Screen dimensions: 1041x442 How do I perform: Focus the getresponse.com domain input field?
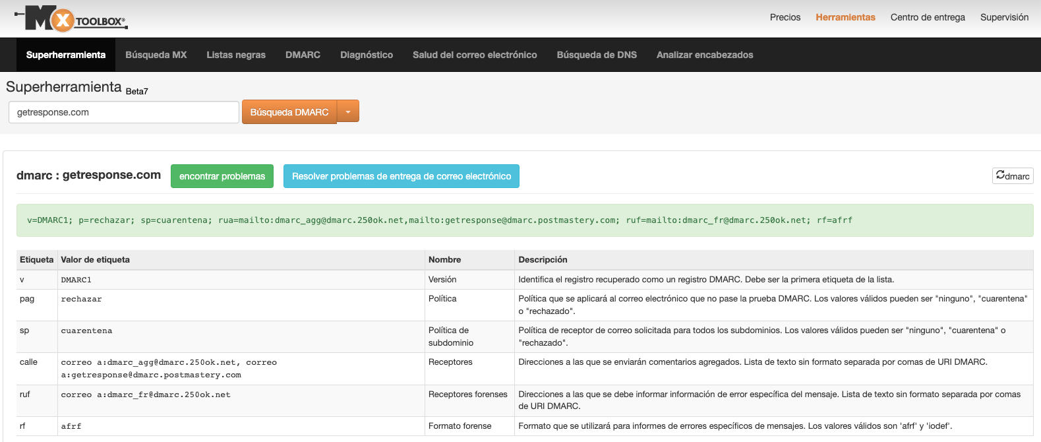124,112
